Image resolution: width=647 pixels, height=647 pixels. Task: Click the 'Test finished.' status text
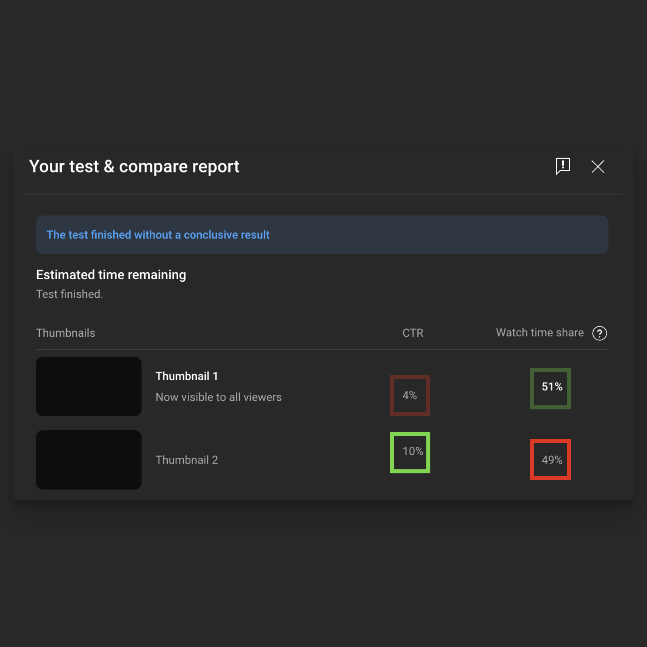(x=69, y=294)
